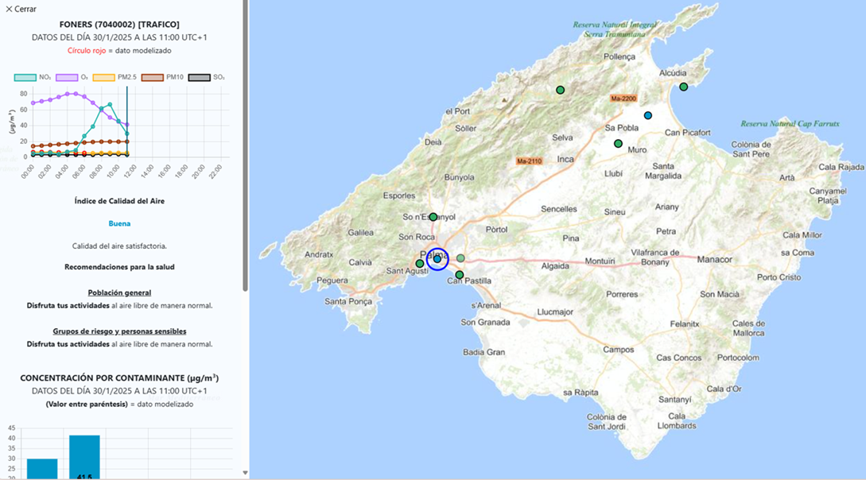Toggle the NO₂ series in chart legend
Image resolution: width=866 pixels, height=480 pixels.
[33, 77]
